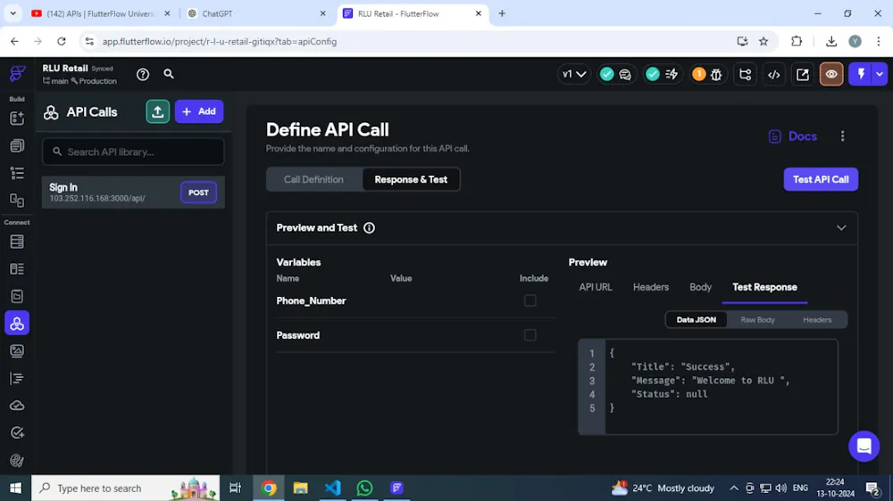The height and width of the screenshot is (501, 893).
Task: Switch to response Headers view
Action: (817, 320)
